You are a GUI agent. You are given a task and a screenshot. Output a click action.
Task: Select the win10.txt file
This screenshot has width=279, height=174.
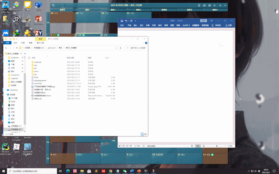pyautogui.click(x=38, y=84)
